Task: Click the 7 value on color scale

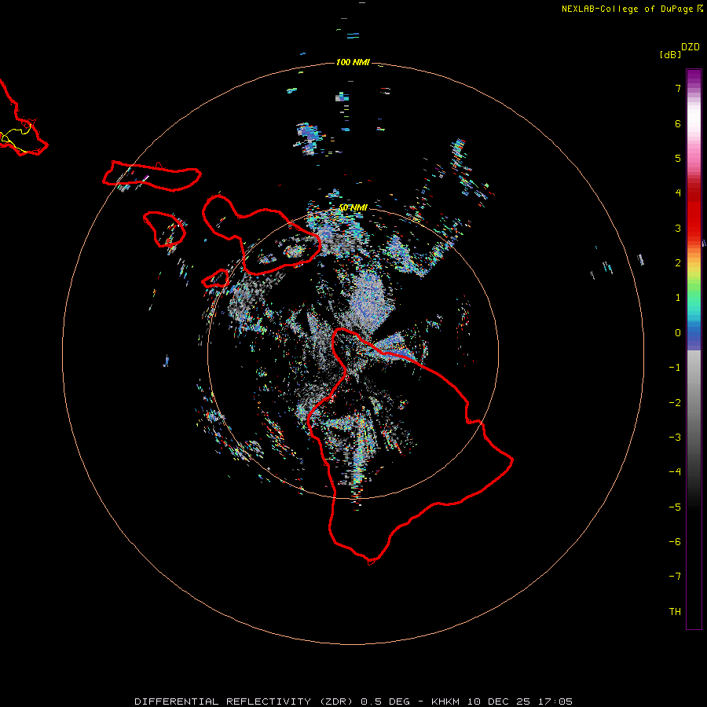Action: pyautogui.click(x=678, y=88)
